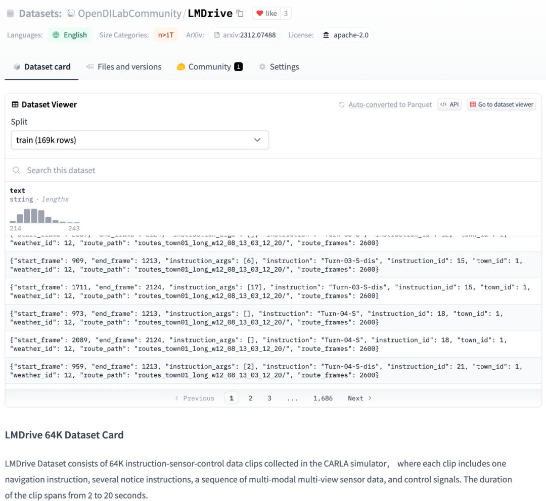The height and width of the screenshot is (501, 546).
Task: Click the Dataset Viewer table icon
Action: 15,105
